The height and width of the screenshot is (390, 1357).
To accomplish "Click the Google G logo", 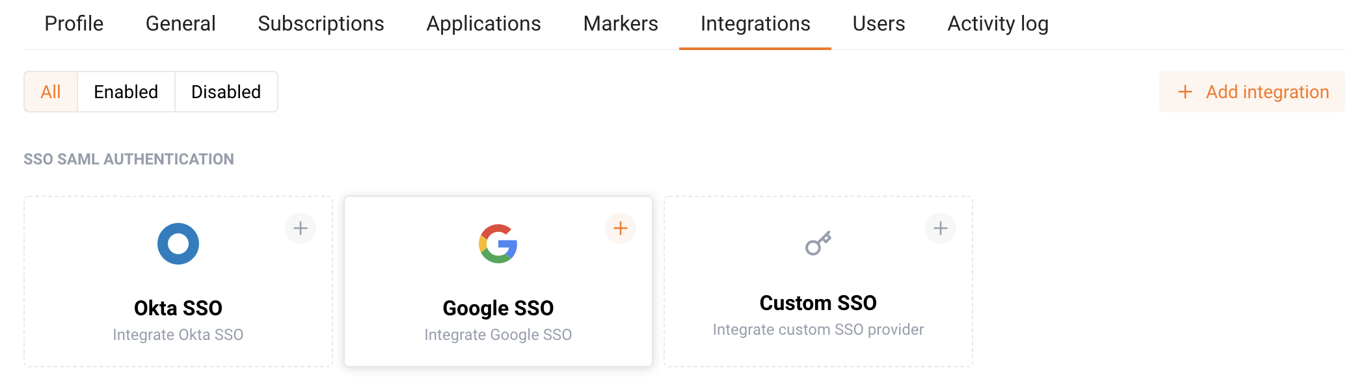I will coord(498,244).
